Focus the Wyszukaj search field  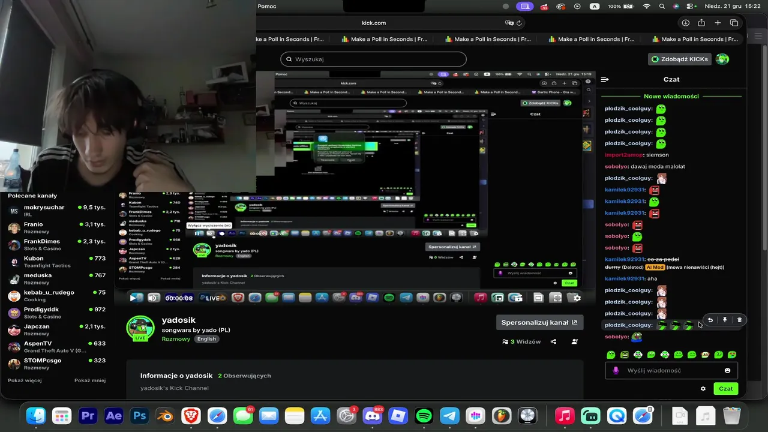pyautogui.click(x=373, y=59)
